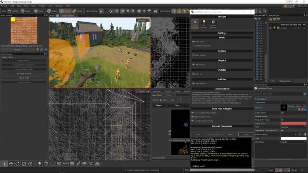Image resolution: width=308 pixels, height=173 pixels.
Task: Click the white Color swatch
Action: click(294, 138)
